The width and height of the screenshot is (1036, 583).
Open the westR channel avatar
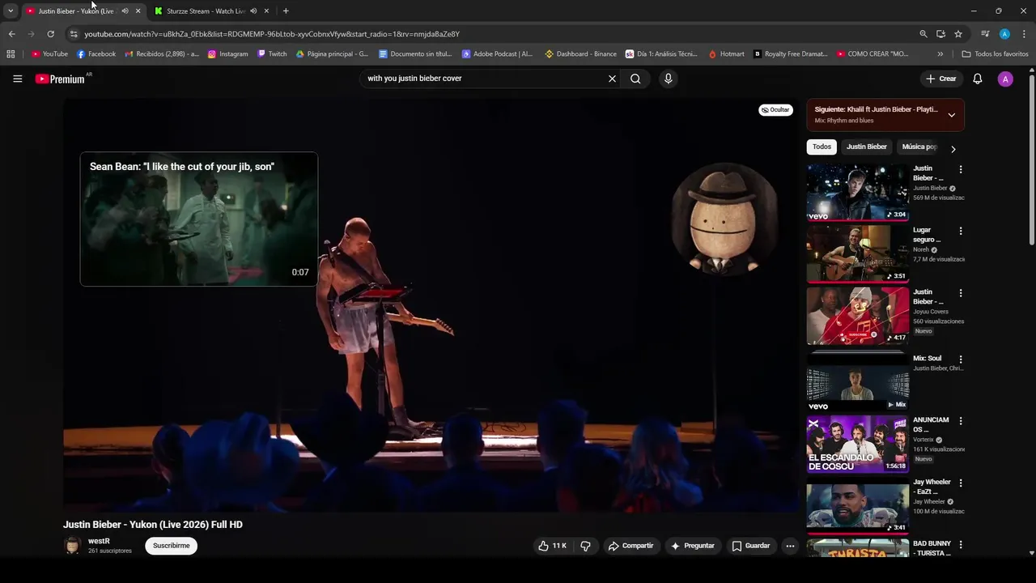click(x=72, y=546)
